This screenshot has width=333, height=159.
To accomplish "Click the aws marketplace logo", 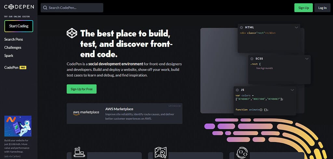I will coord(86,113).
